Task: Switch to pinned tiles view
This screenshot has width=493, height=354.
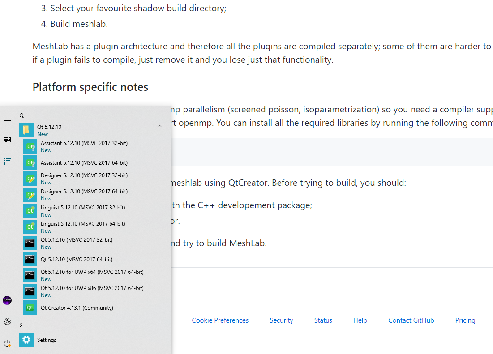Action: (x=7, y=140)
